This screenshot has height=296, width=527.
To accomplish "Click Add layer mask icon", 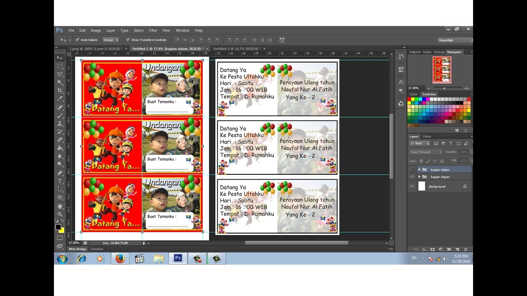I will 432,249.
